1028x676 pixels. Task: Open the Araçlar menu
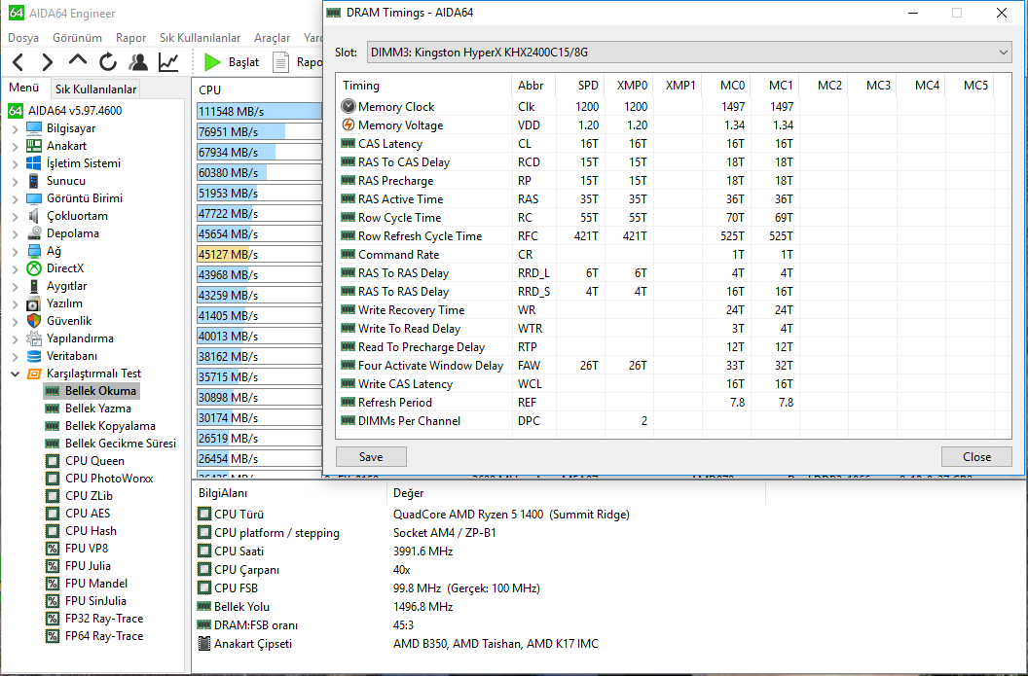click(272, 38)
